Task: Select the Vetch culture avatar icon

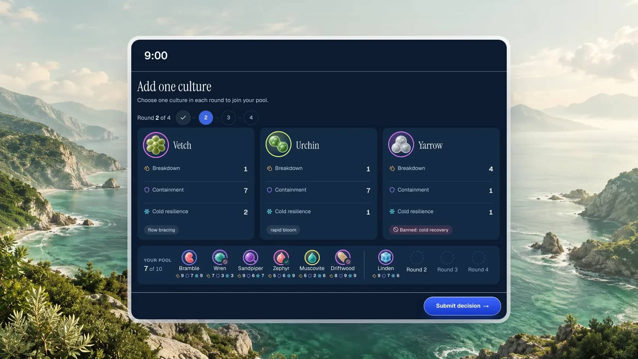Action: [x=156, y=145]
